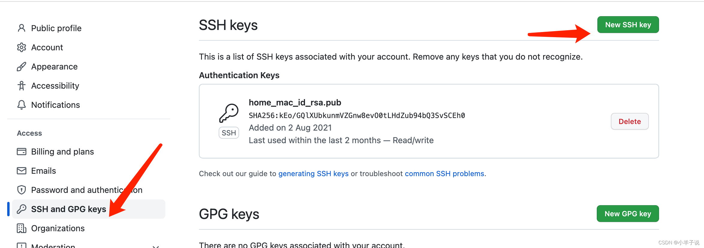Click the SSH and GPG keys key icon
Viewport: 704px width, 248px height.
(x=21, y=209)
